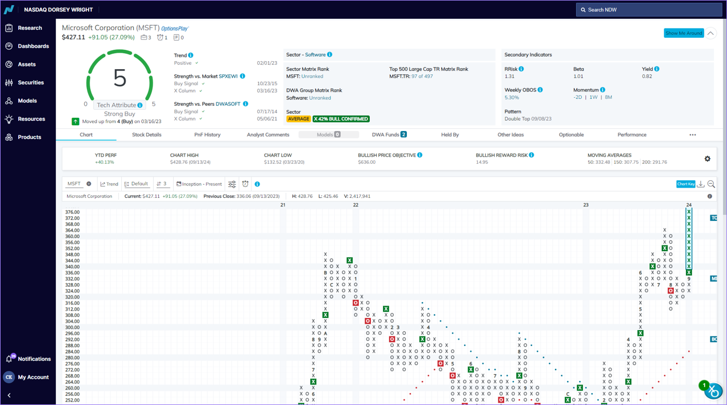Switch to the Optionable tab
This screenshot has width=727, height=405.
coord(571,135)
